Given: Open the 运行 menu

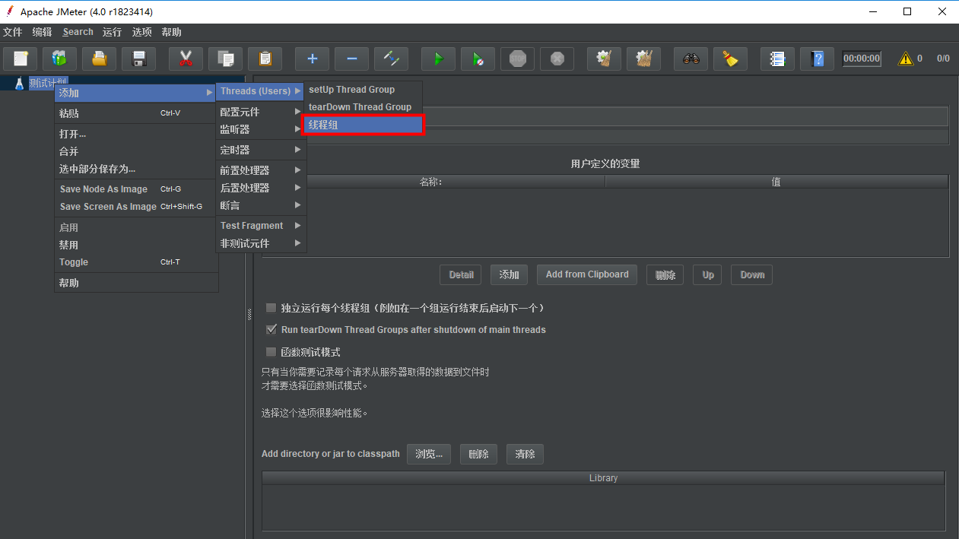Looking at the screenshot, I should [x=112, y=32].
